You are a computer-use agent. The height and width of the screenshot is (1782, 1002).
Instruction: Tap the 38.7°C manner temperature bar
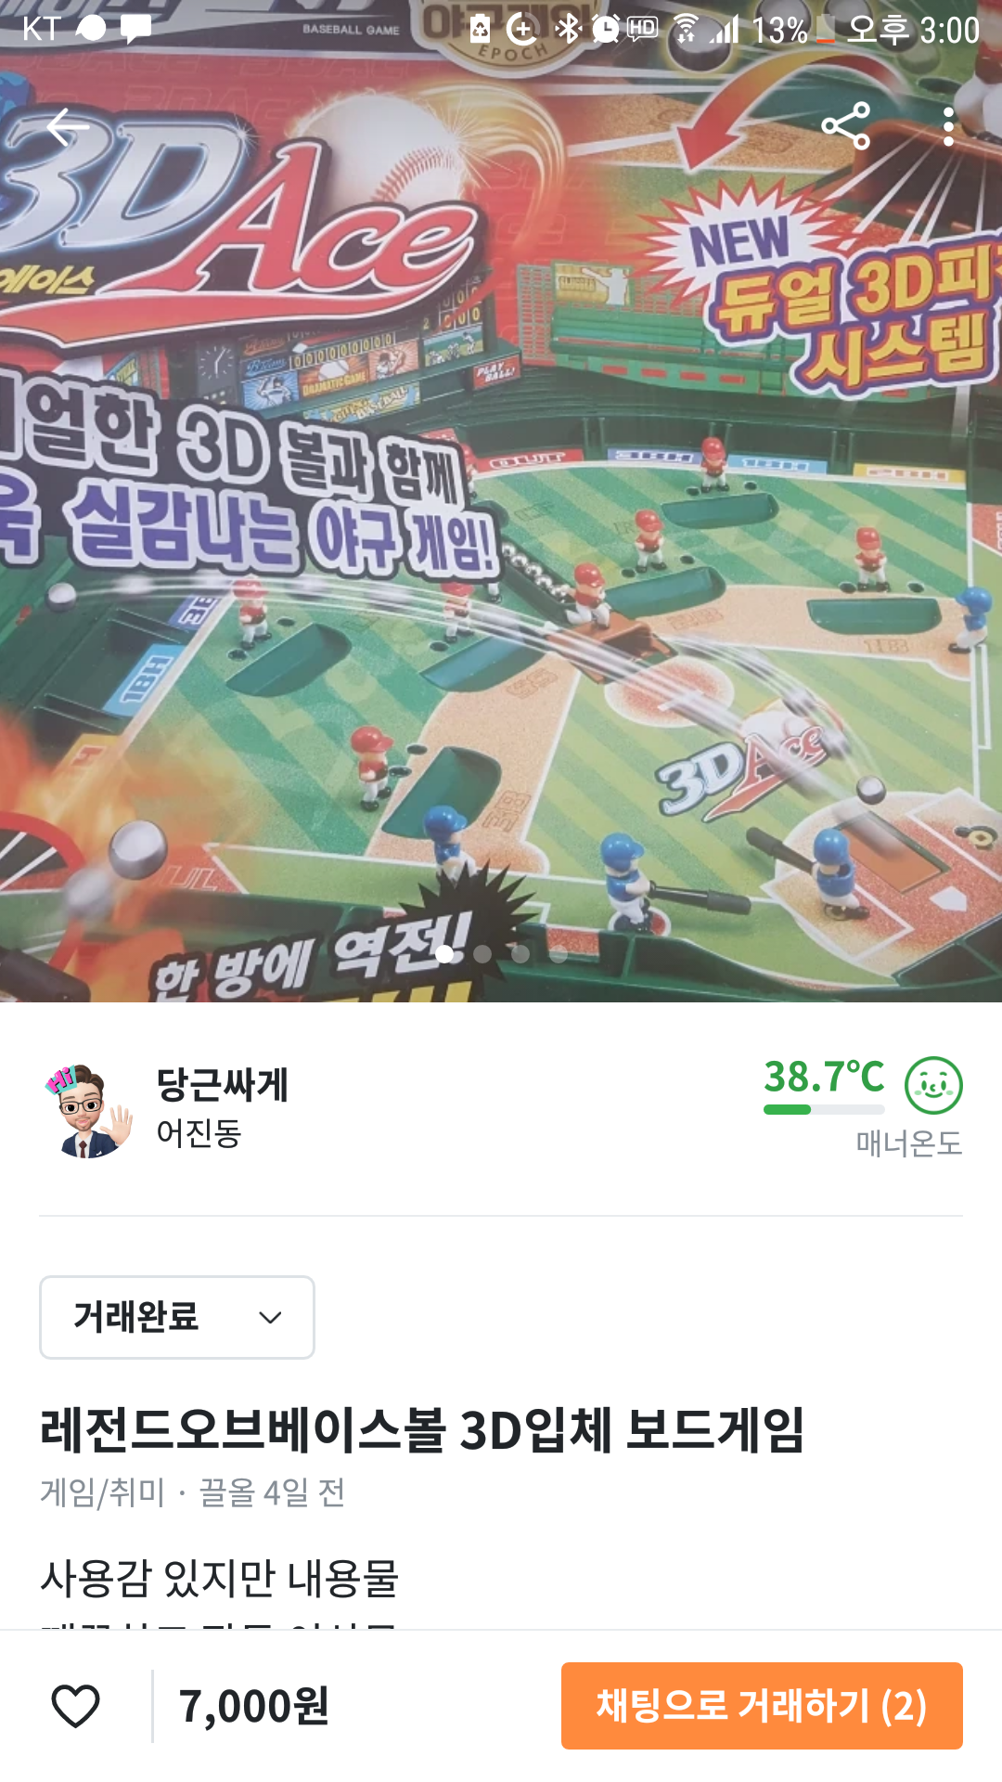click(824, 1109)
